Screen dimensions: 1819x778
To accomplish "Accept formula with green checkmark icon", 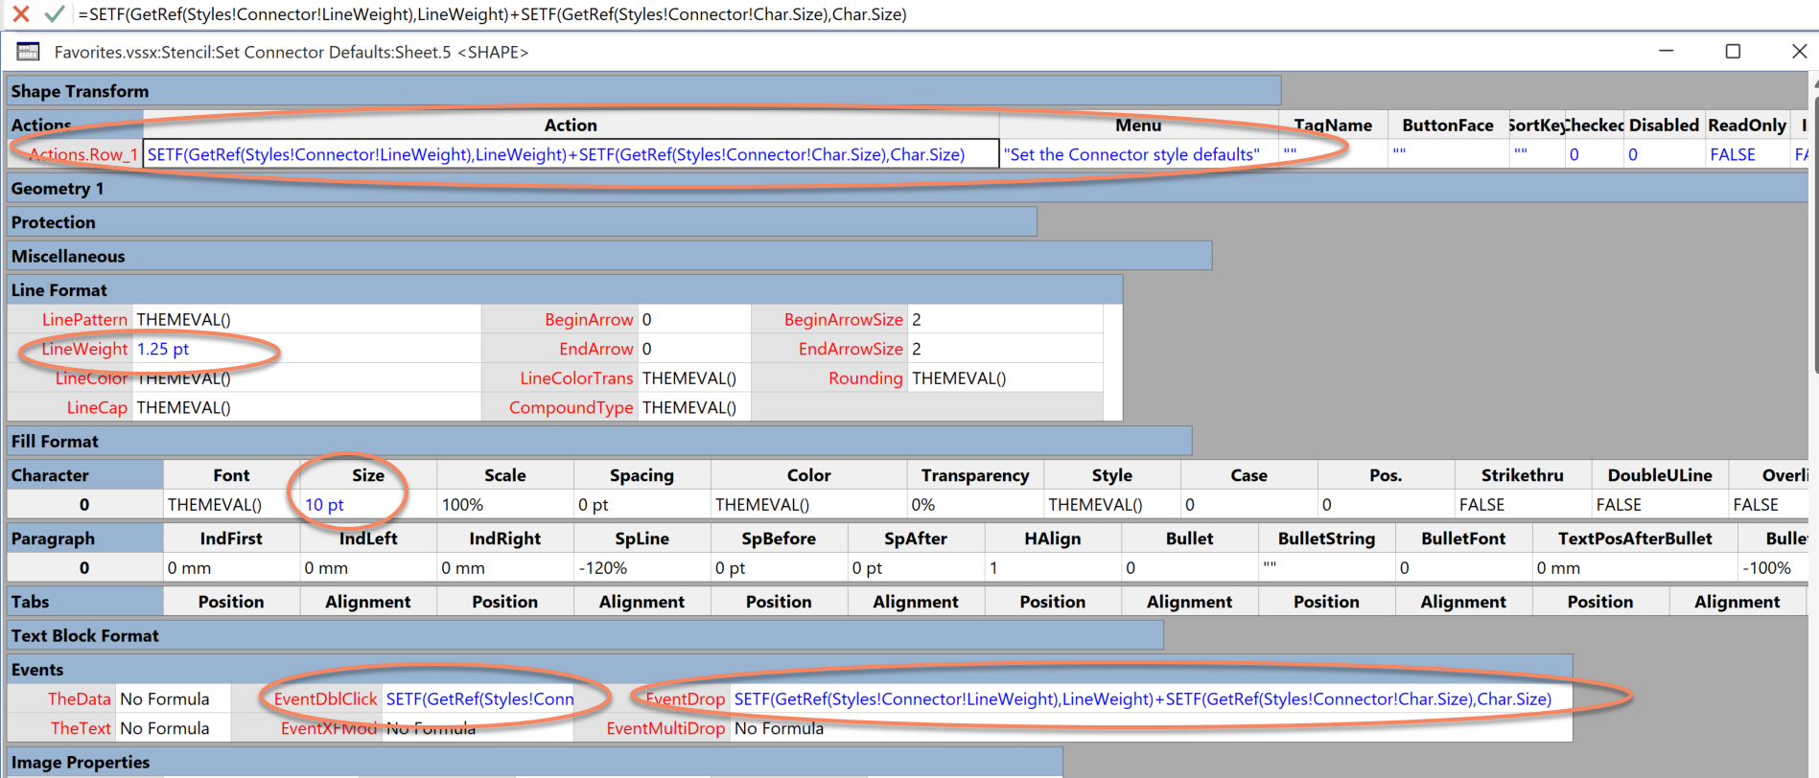I will tap(55, 13).
